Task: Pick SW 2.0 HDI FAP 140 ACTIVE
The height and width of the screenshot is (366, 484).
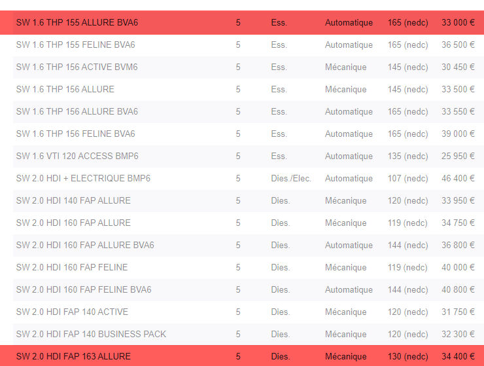Action: tap(249, 312)
